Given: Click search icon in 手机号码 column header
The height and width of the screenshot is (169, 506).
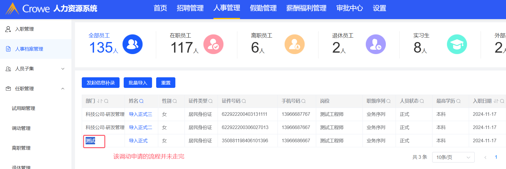Looking at the screenshot, I should coord(303,101).
